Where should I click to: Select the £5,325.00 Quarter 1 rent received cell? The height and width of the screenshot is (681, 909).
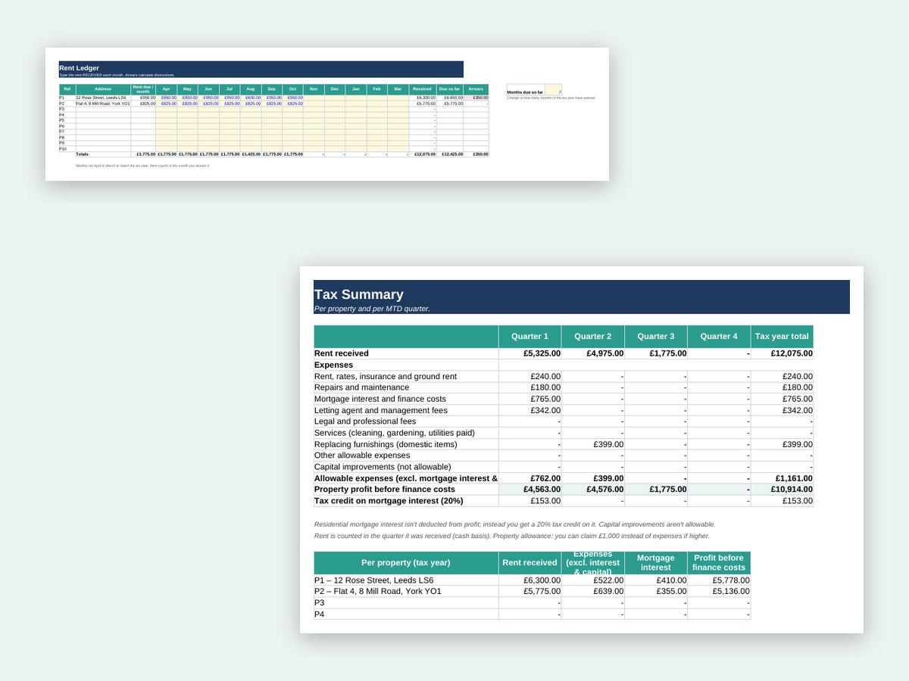[529, 353]
